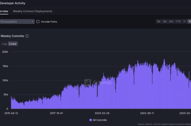Click the Weekly Commits chart title
The height and width of the screenshot is (126, 191).
coord(12,36)
